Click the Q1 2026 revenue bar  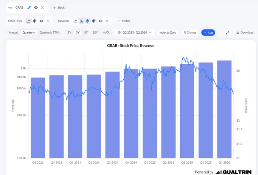[225, 109]
